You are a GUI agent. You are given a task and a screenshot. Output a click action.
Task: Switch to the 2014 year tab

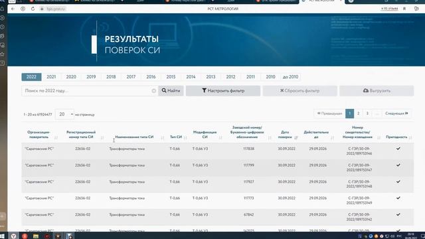point(191,77)
